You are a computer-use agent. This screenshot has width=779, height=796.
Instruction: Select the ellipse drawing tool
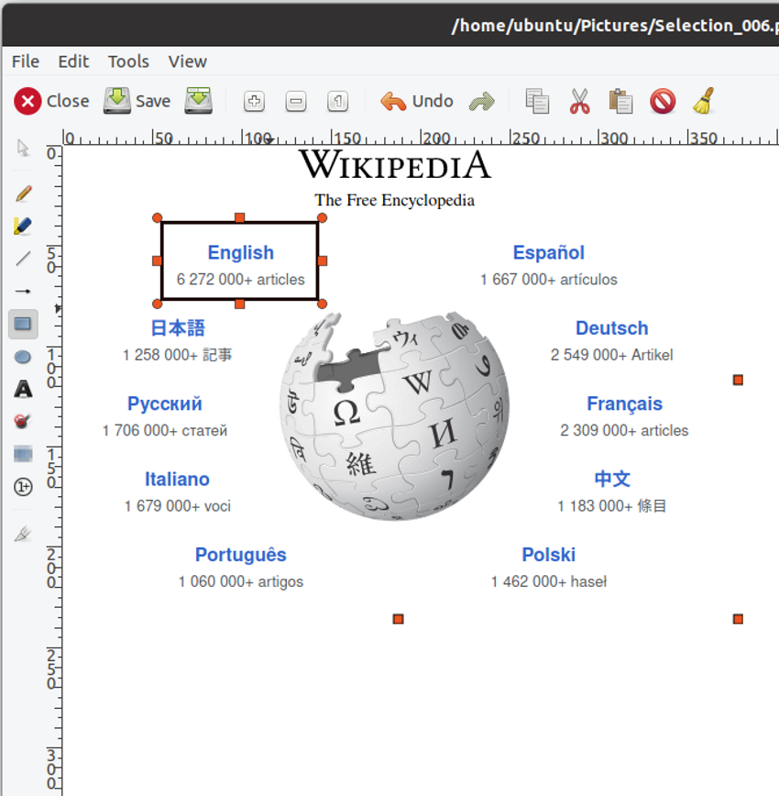pos(23,357)
